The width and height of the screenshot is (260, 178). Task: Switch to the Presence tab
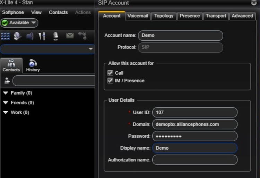coord(190,16)
